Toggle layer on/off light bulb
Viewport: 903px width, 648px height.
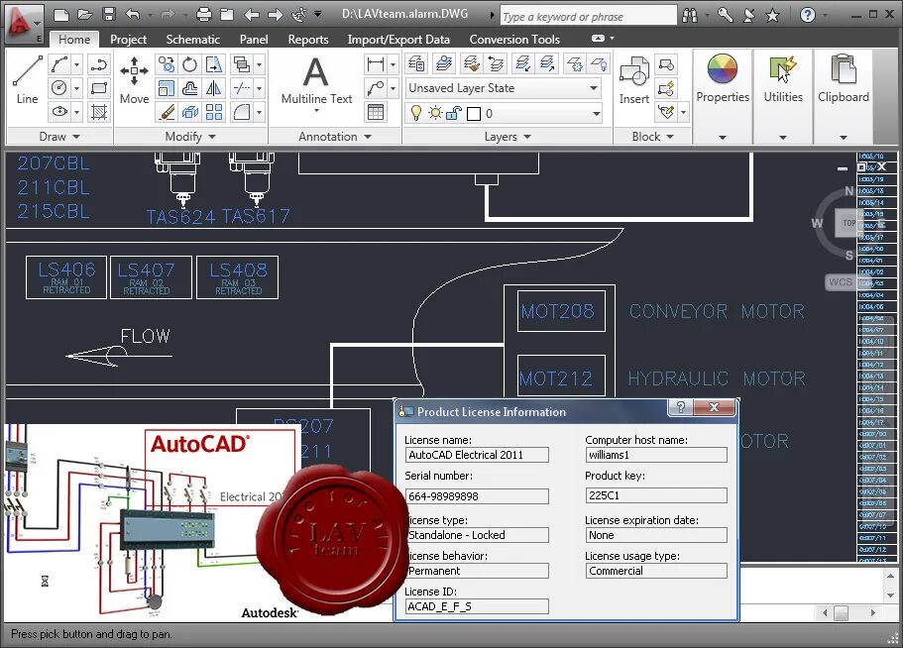pyautogui.click(x=415, y=113)
